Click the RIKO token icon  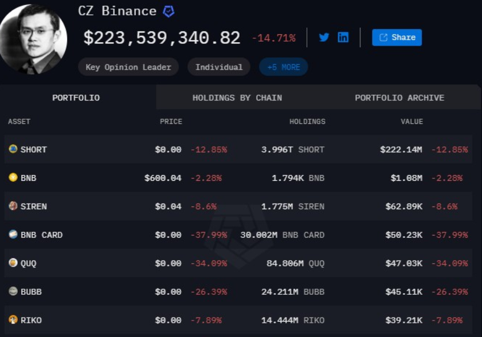coord(13,319)
